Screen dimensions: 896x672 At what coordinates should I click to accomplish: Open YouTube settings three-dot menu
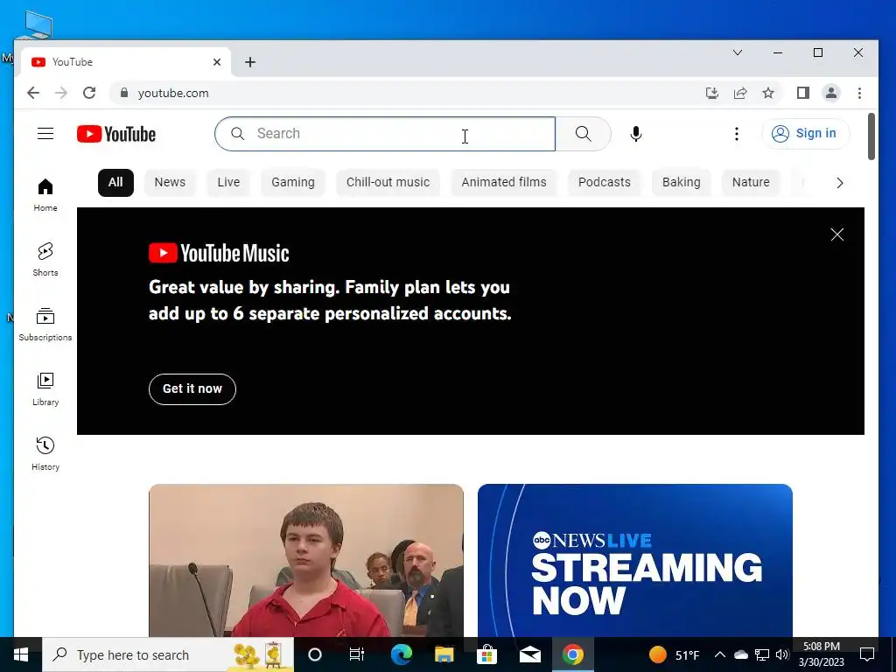point(737,134)
